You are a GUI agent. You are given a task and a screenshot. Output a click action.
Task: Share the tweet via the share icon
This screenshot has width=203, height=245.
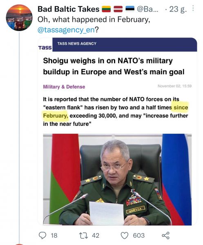(x=165, y=236)
